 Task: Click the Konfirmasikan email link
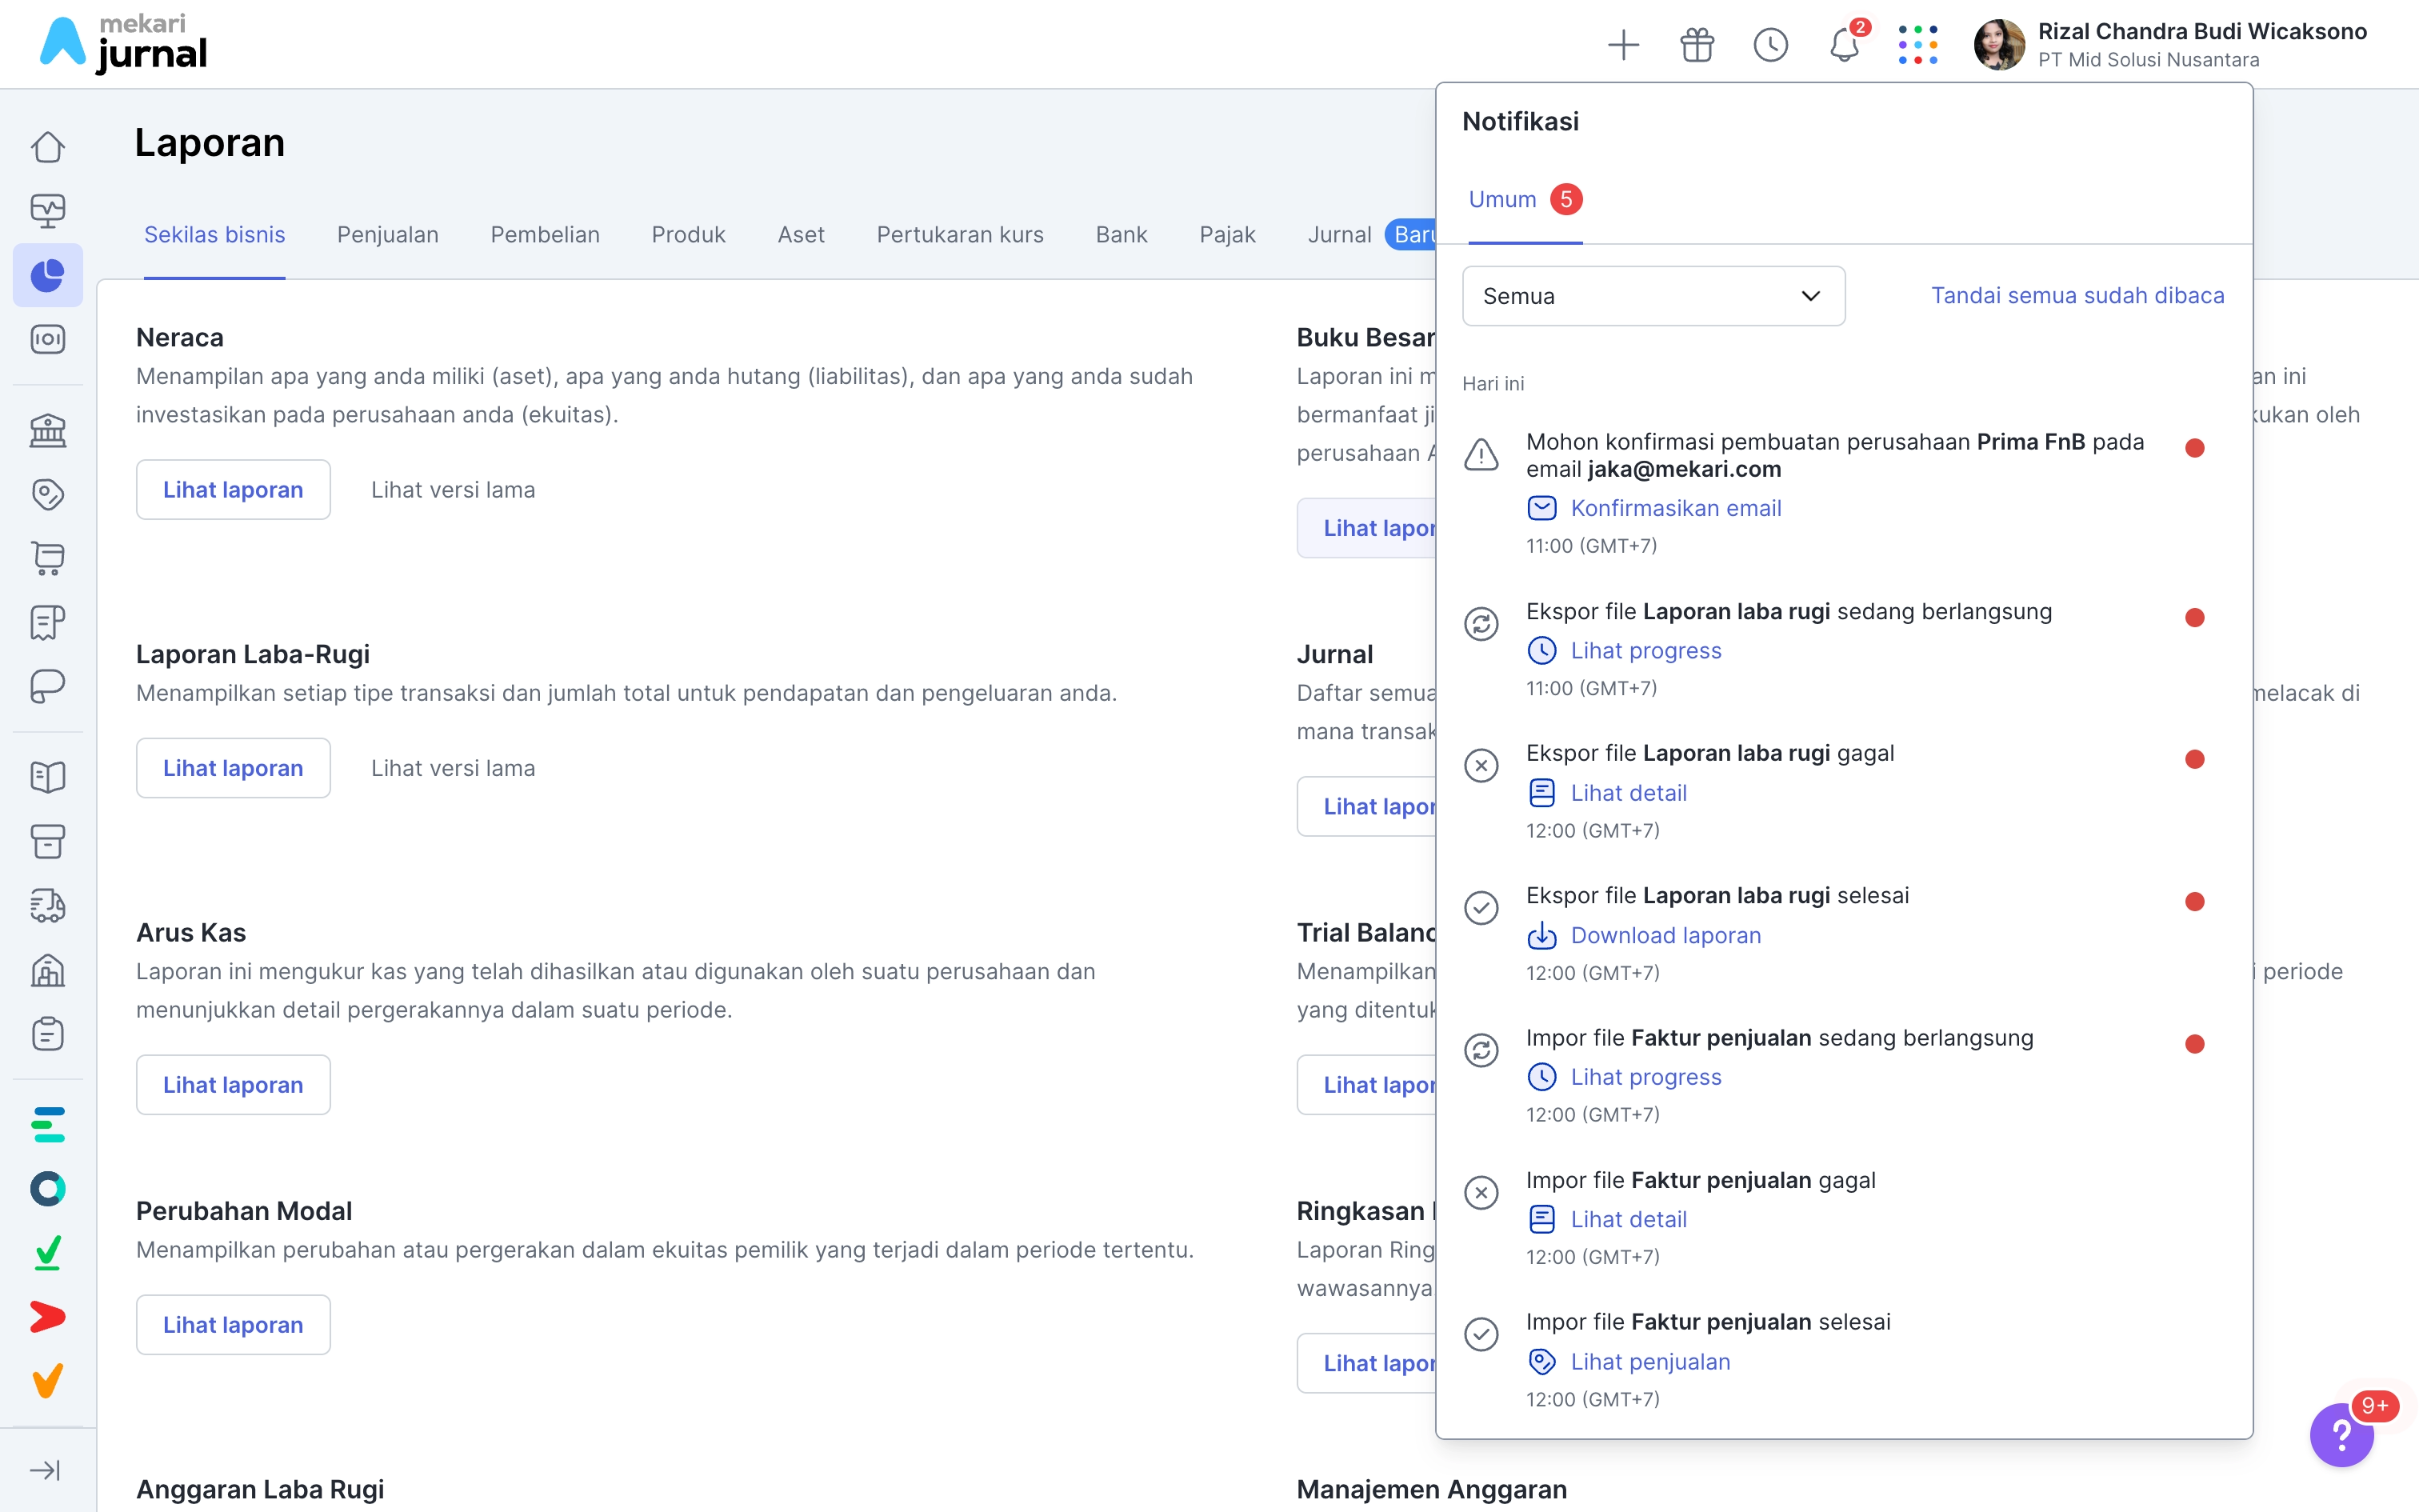pyautogui.click(x=1675, y=508)
